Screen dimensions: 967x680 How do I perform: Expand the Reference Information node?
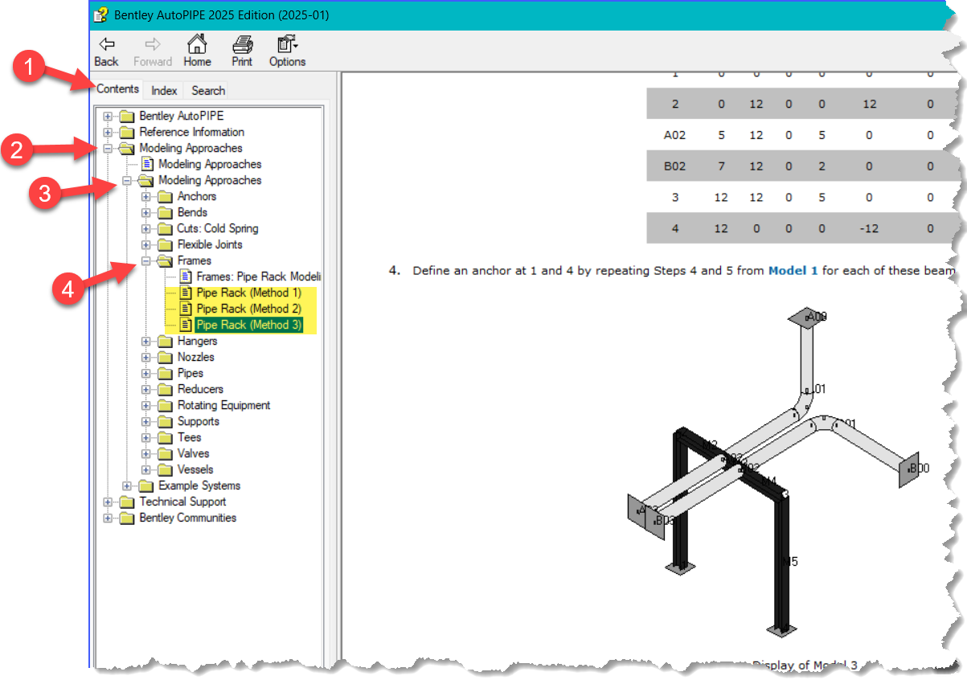tap(108, 132)
